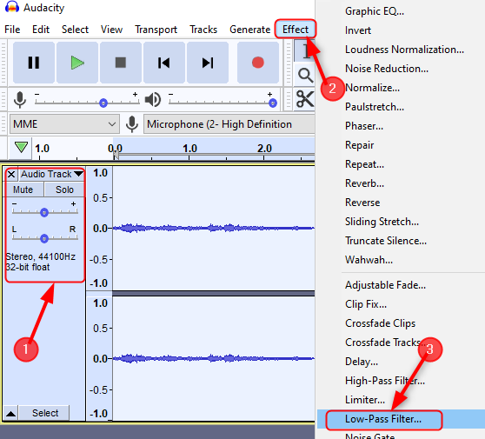Open the Tracks menu
This screenshot has height=439, width=485.
coord(203,30)
